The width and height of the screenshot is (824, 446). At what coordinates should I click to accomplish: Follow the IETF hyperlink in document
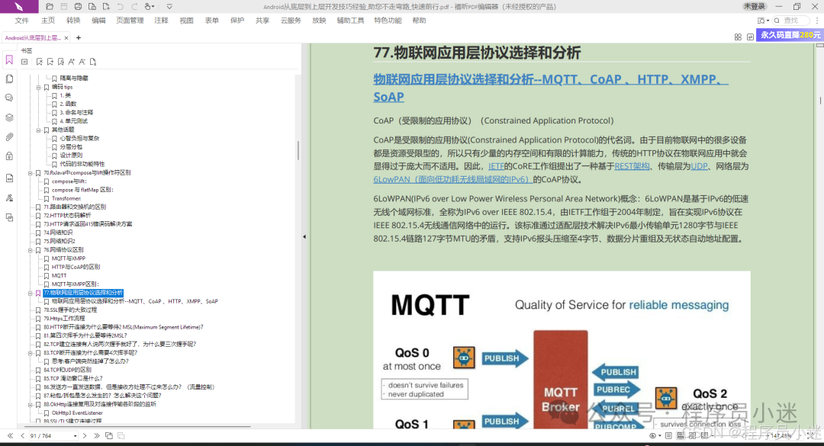pos(496,166)
